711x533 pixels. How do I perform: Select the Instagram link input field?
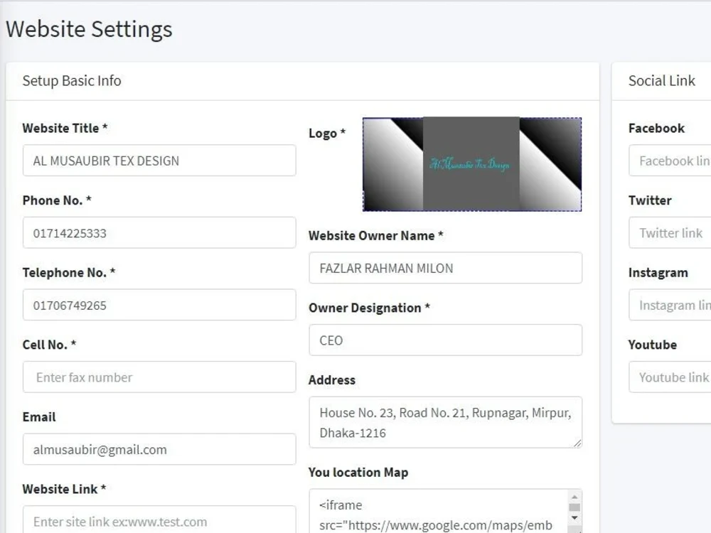click(670, 305)
